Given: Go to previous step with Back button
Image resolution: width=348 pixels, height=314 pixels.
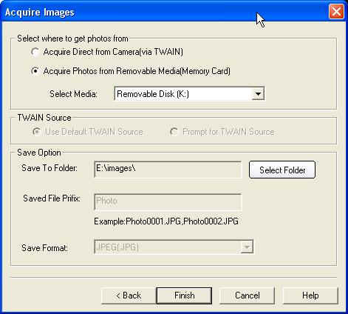Looking at the screenshot, I should tap(129, 295).
